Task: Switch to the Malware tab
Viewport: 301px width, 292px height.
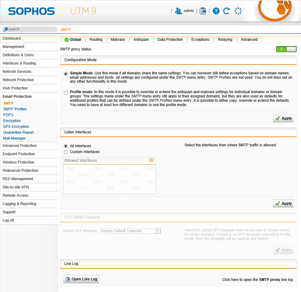Action: coord(118,40)
